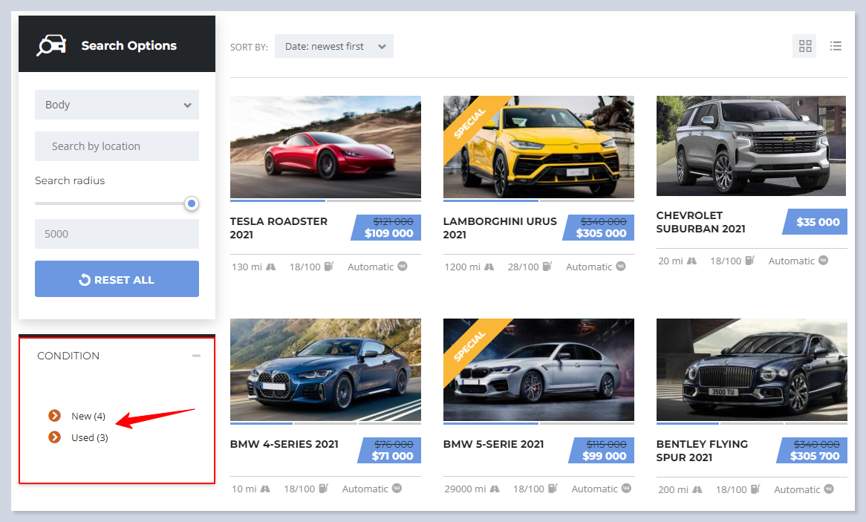Click the Search by location field
This screenshot has height=522, width=866.
(x=117, y=146)
